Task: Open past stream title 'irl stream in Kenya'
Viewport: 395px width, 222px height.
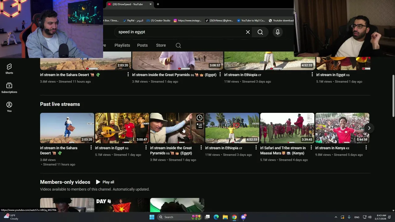Action: point(332,148)
